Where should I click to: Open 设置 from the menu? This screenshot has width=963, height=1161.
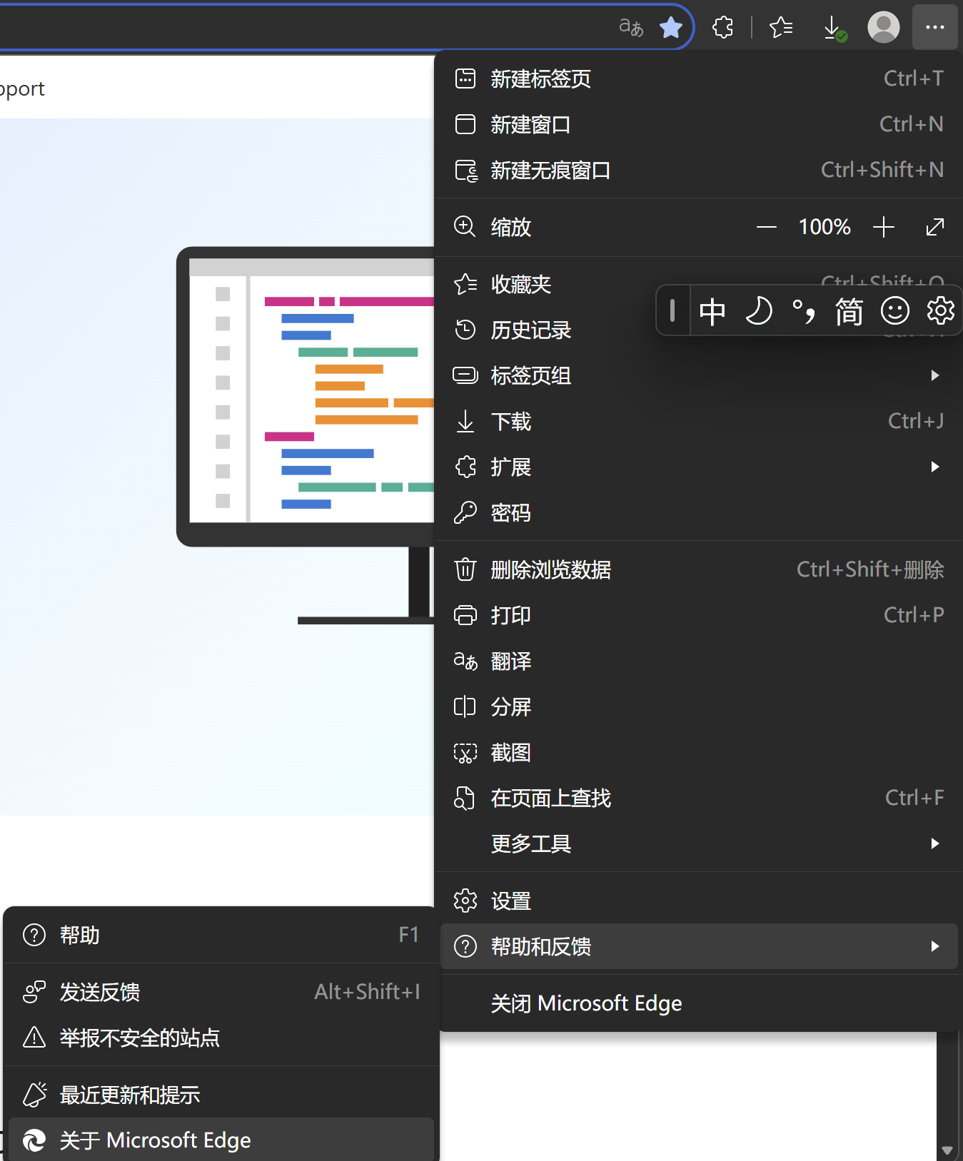click(699, 901)
